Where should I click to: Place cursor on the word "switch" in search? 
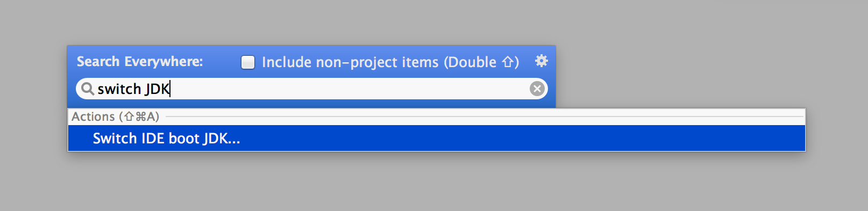tap(119, 89)
